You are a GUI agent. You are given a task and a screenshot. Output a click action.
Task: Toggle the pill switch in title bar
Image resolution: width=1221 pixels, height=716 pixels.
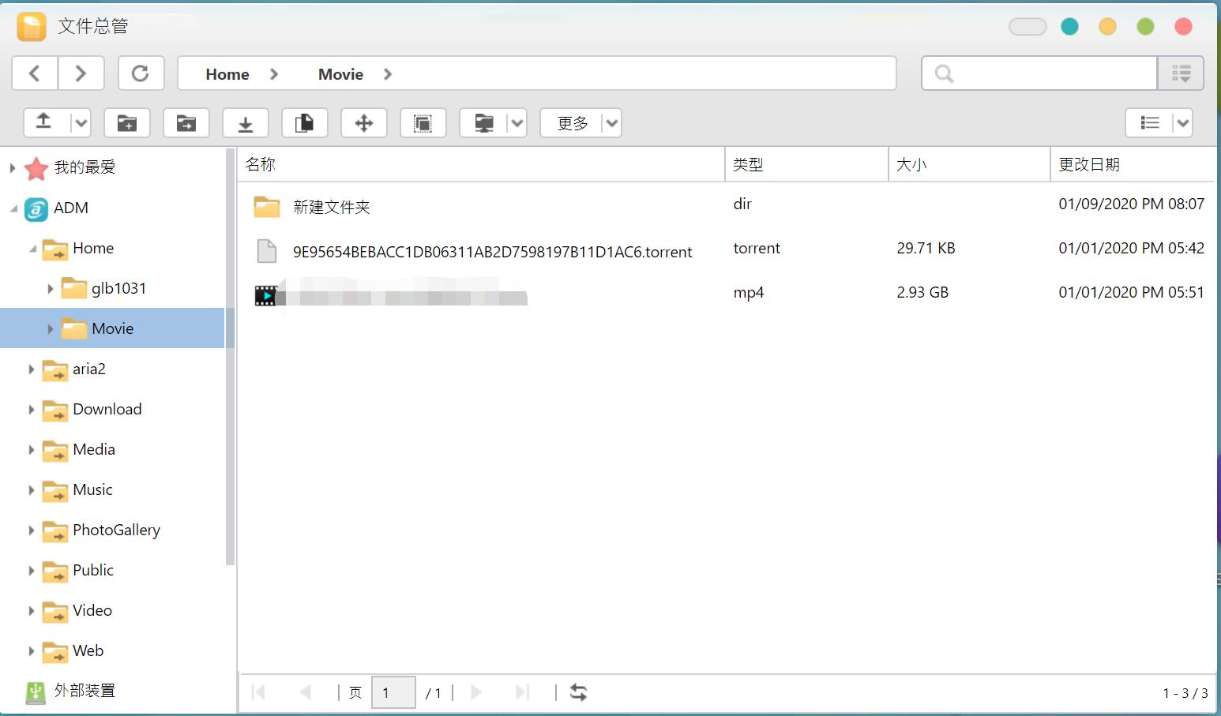[1028, 27]
